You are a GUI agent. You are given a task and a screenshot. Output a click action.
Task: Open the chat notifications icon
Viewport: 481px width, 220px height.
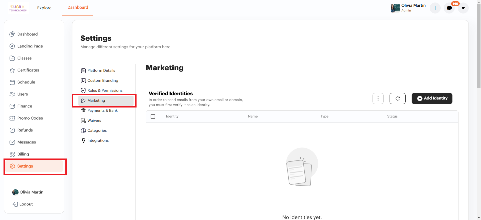point(449,8)
